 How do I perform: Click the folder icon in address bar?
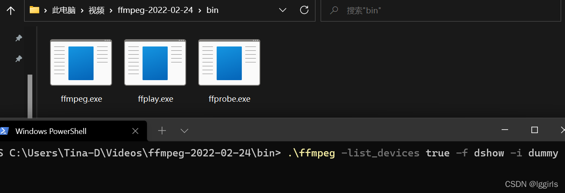coord(34,10)
